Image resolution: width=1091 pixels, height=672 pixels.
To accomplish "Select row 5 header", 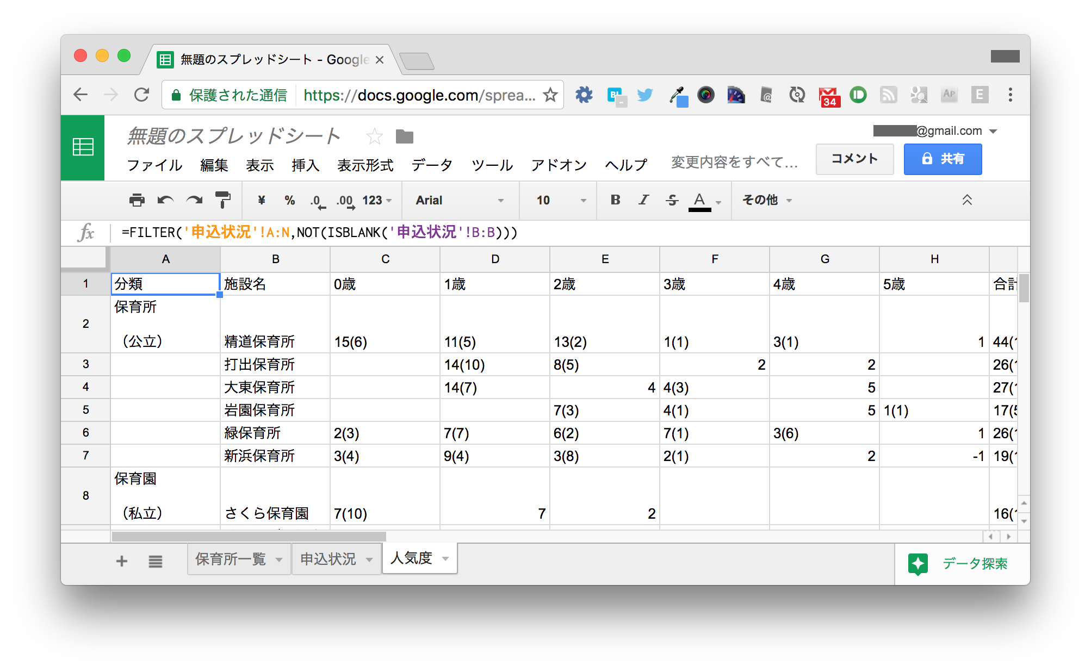I will (x=85, y=410).
